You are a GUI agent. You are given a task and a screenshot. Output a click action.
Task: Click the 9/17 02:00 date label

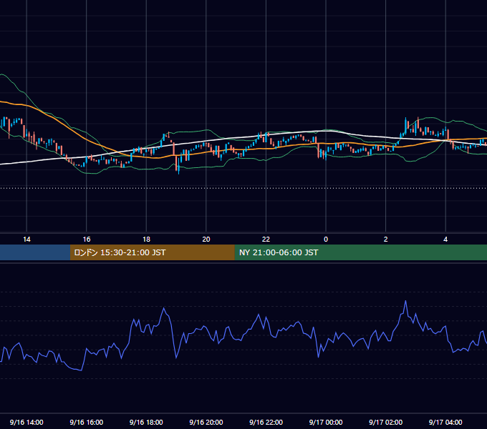tap(386, 422)
